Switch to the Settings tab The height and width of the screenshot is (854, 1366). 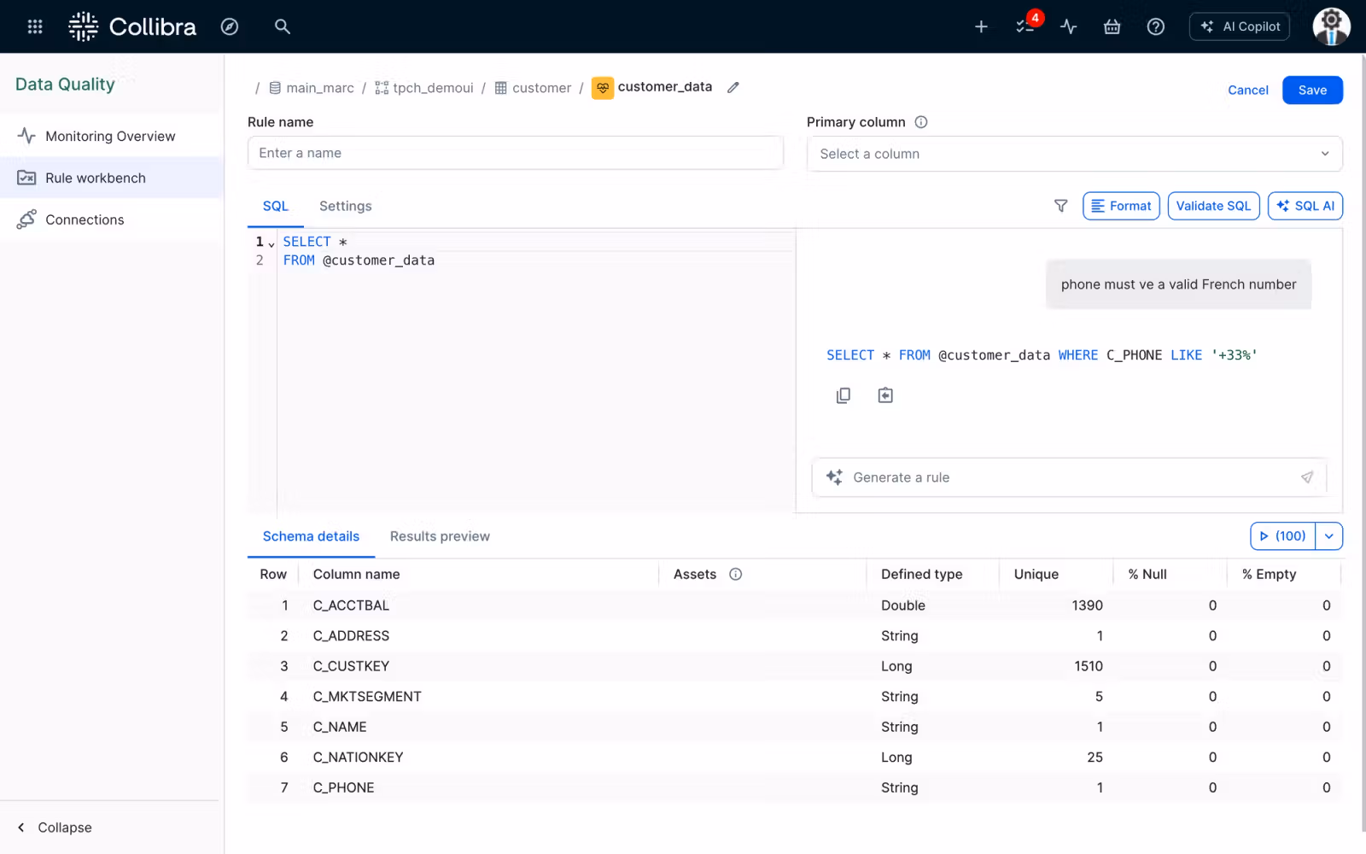click(x=345, y=206)
